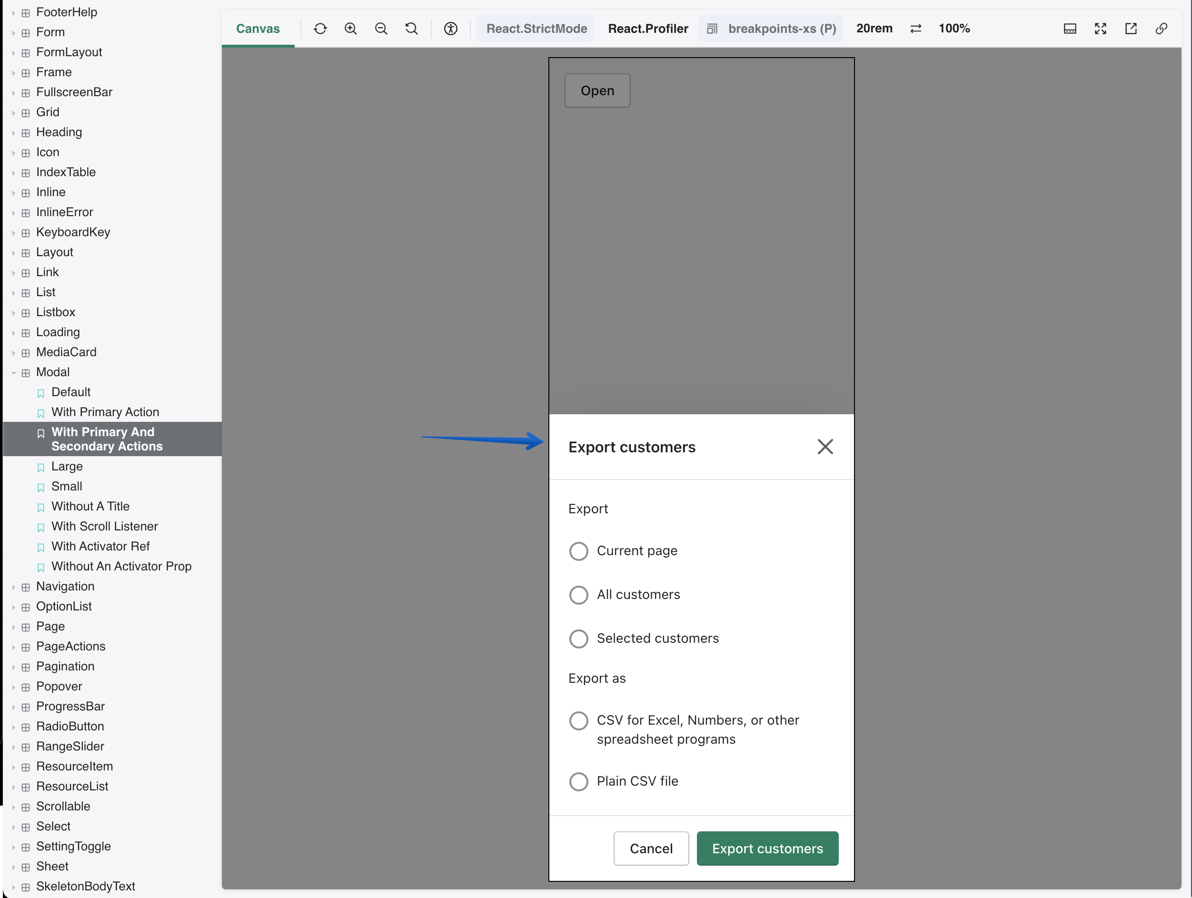Screen dimensions: 1192x898
Task: Click the zoom out magnifier icon
Action: click(381, 29)
